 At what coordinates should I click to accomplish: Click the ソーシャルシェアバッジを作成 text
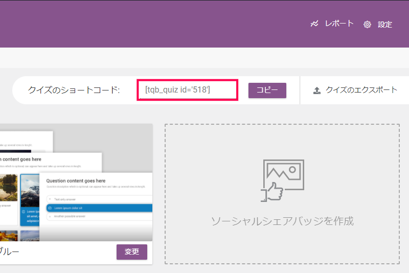tap(282, 221)
